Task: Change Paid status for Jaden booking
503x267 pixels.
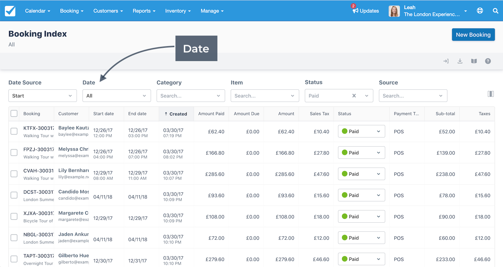Action: point(361,238)
